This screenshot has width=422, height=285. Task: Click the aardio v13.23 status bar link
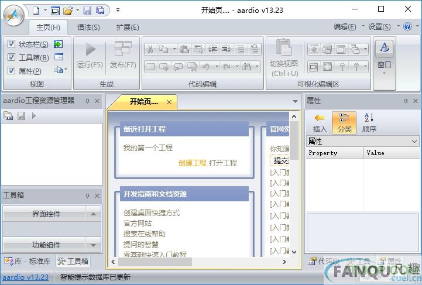pos(26,277)
